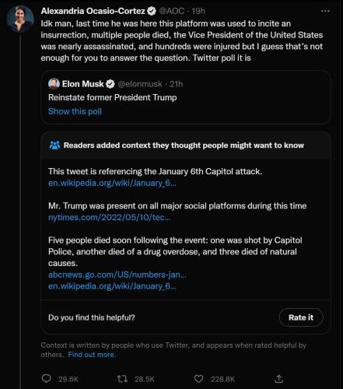This screenshot has width=343, height=389.
Task: Click Find out more link
Action: [92, 355]
